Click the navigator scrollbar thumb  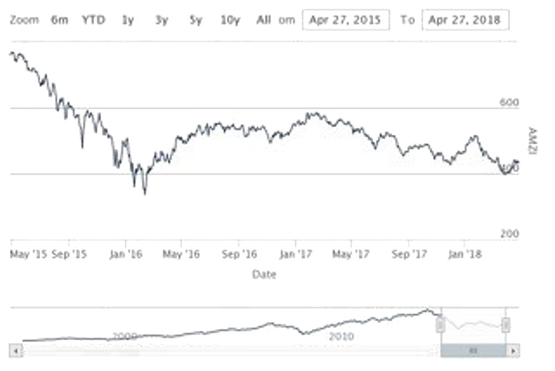pos(474,350)
